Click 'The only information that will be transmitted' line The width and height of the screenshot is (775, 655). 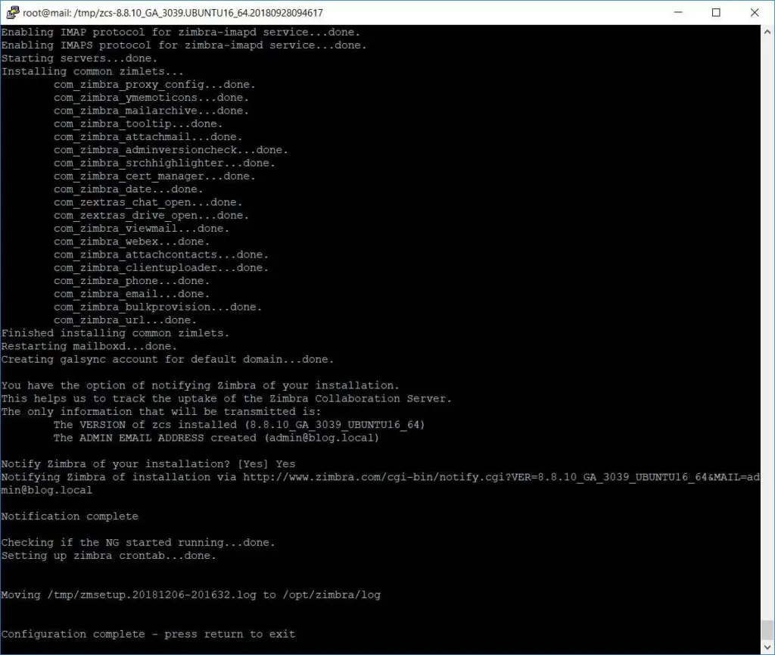click(161, 412)
